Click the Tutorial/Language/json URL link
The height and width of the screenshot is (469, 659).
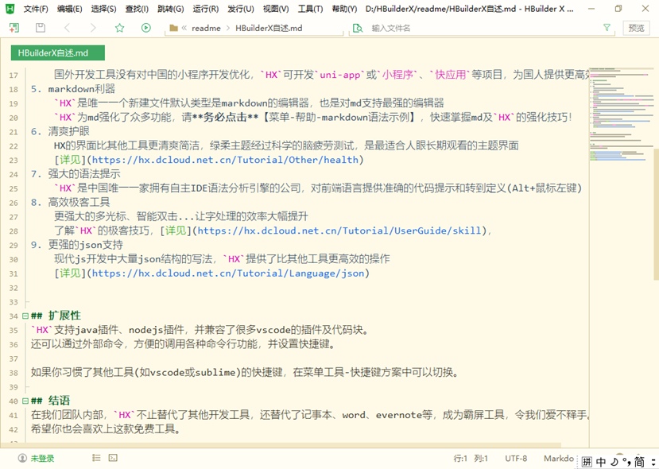click(228, 273)
